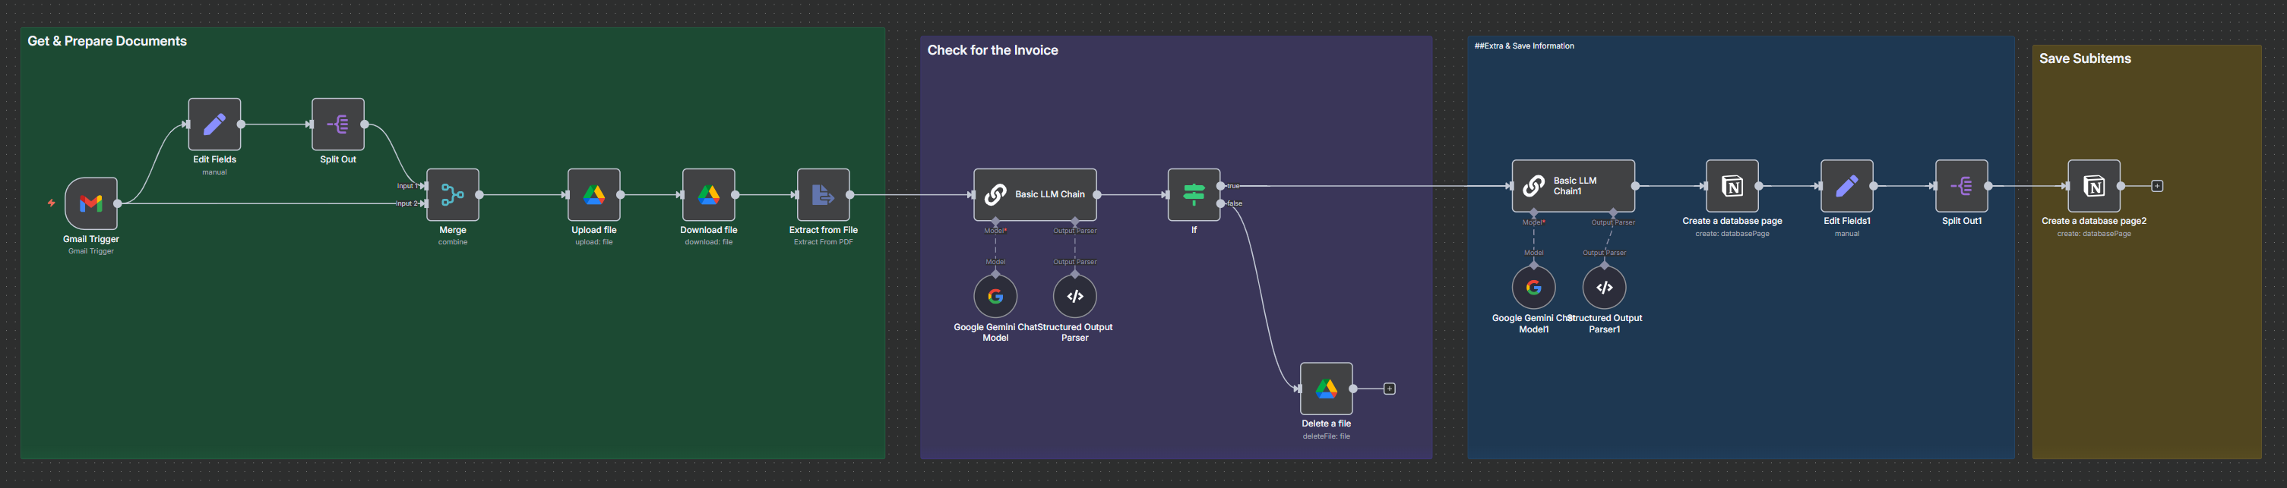Click the If condition node

click(1193, 194)
